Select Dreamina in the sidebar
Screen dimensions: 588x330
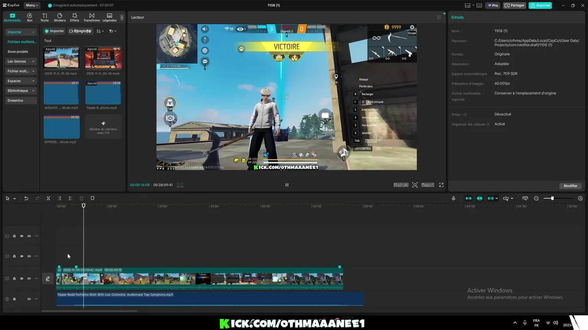[21, 100]
